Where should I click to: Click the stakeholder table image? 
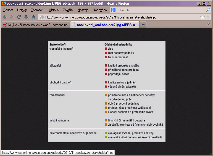107,91
